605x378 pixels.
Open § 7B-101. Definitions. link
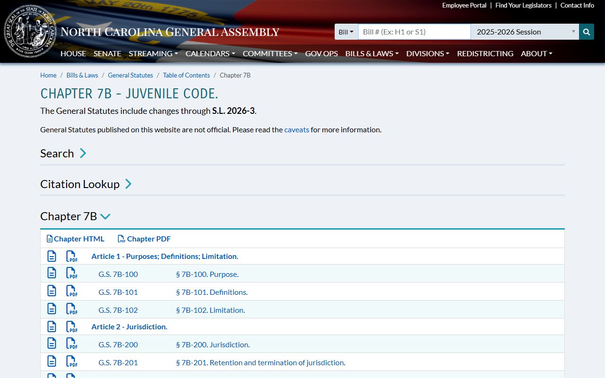[x=212, y=292]
